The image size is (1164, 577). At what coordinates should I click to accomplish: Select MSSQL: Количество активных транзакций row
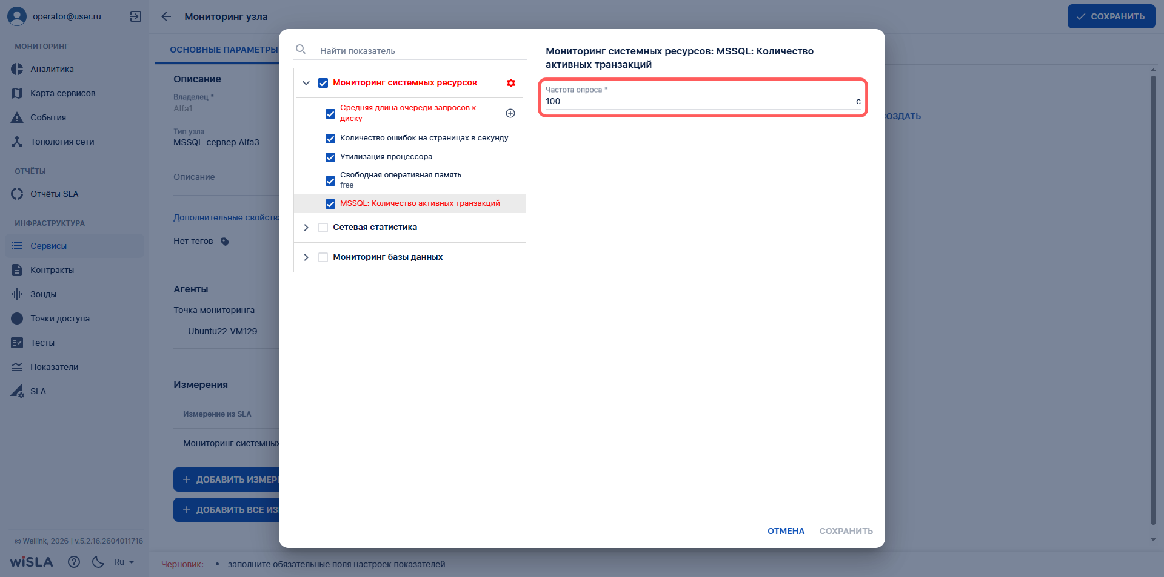[410, 203]
